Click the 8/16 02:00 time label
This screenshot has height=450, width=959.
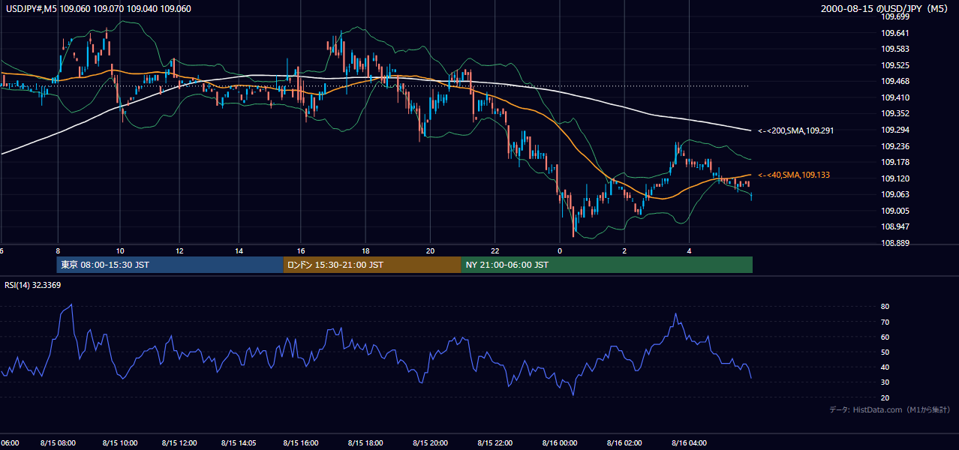(x=625, y=442)
